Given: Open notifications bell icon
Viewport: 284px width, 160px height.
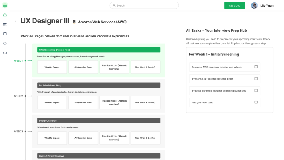Looking at the screenshot, I should click(5, 43).
